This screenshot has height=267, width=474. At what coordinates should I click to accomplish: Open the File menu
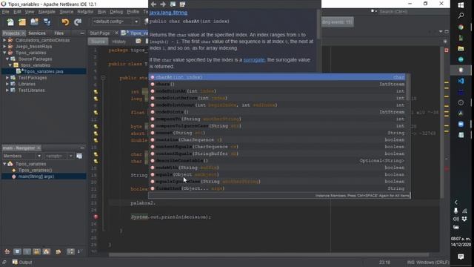[5, 12]
